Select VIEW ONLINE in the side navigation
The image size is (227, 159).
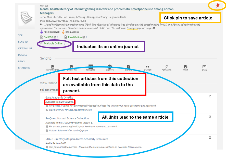[25, 48]
